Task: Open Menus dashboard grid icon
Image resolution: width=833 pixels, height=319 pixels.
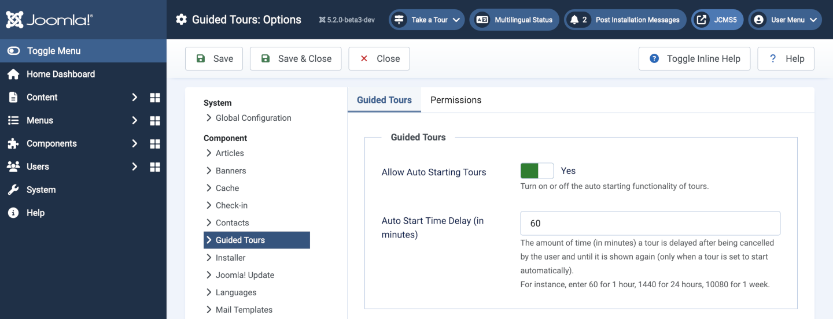Action: (x=155, y=121)
